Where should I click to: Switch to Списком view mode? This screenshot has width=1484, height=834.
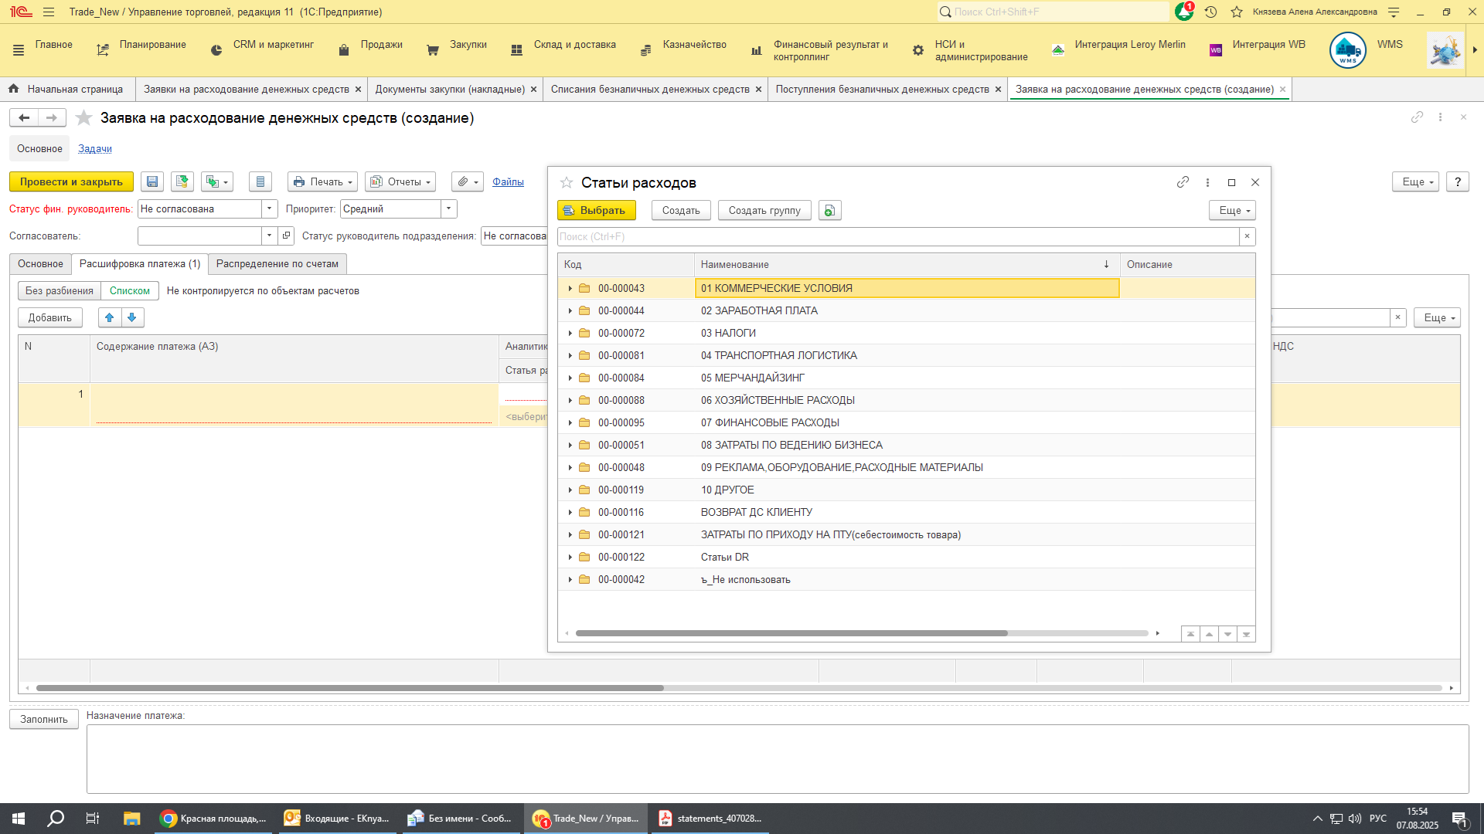click(x=129, y=290)
